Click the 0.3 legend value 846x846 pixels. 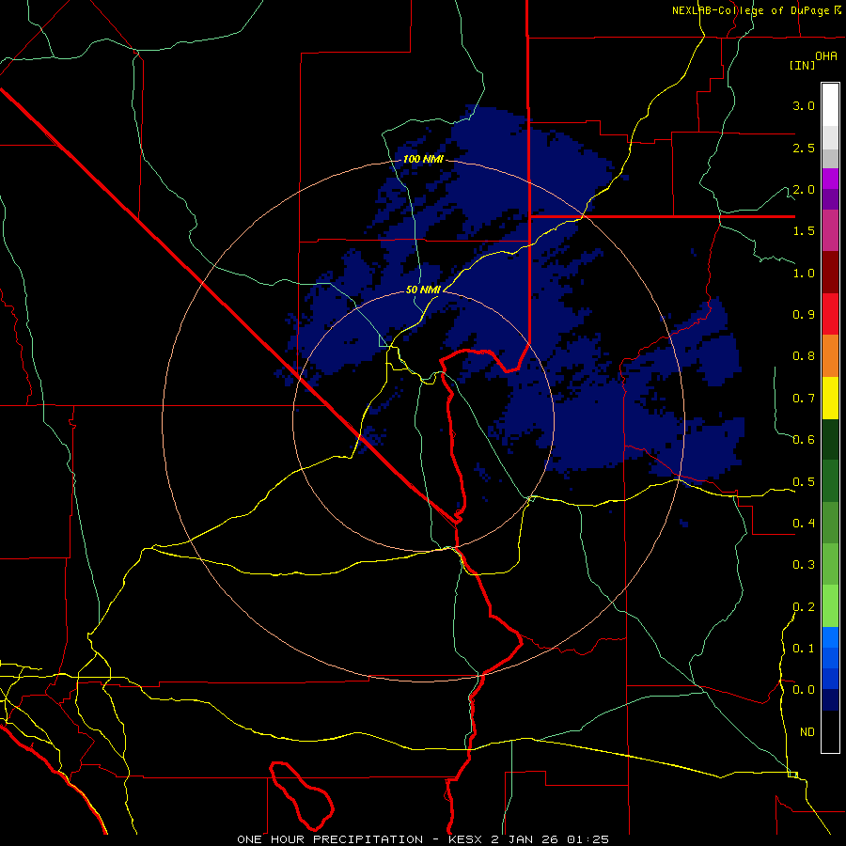click(x=804, y=565)
